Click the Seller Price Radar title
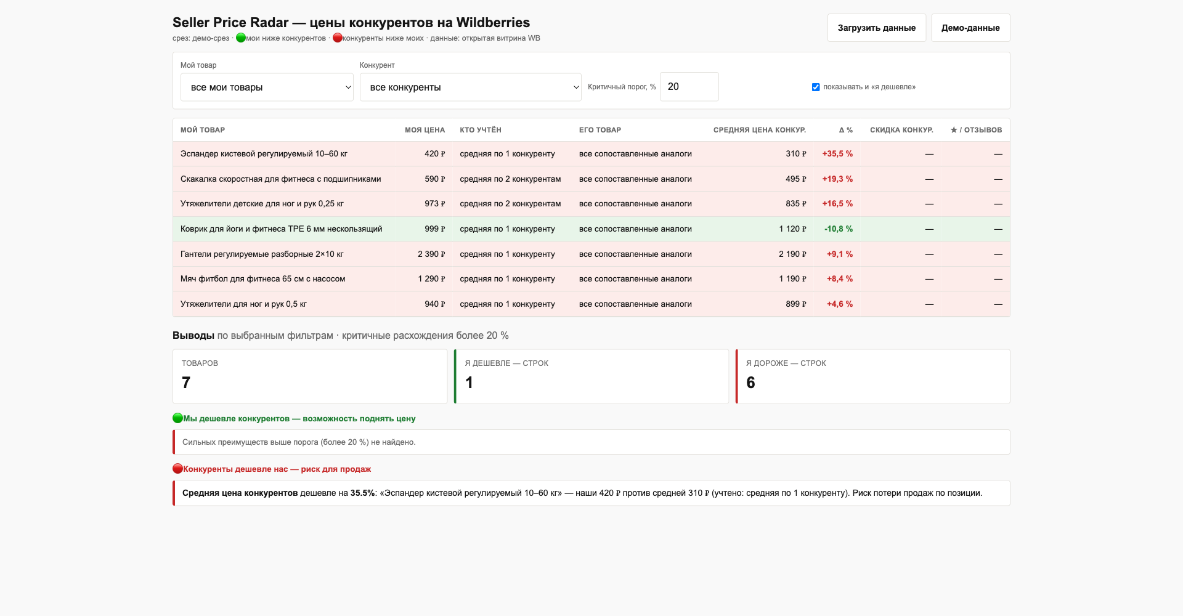The height and width of the screenshot is (616, 1183). point(351,23)
